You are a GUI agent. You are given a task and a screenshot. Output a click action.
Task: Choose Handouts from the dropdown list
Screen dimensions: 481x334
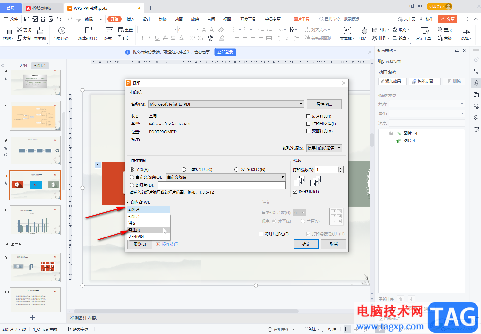coord(148,223)
